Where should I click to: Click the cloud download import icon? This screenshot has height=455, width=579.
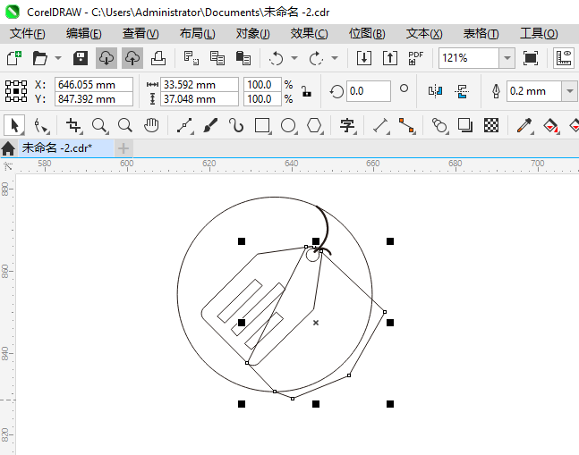[x=106, y=58]
